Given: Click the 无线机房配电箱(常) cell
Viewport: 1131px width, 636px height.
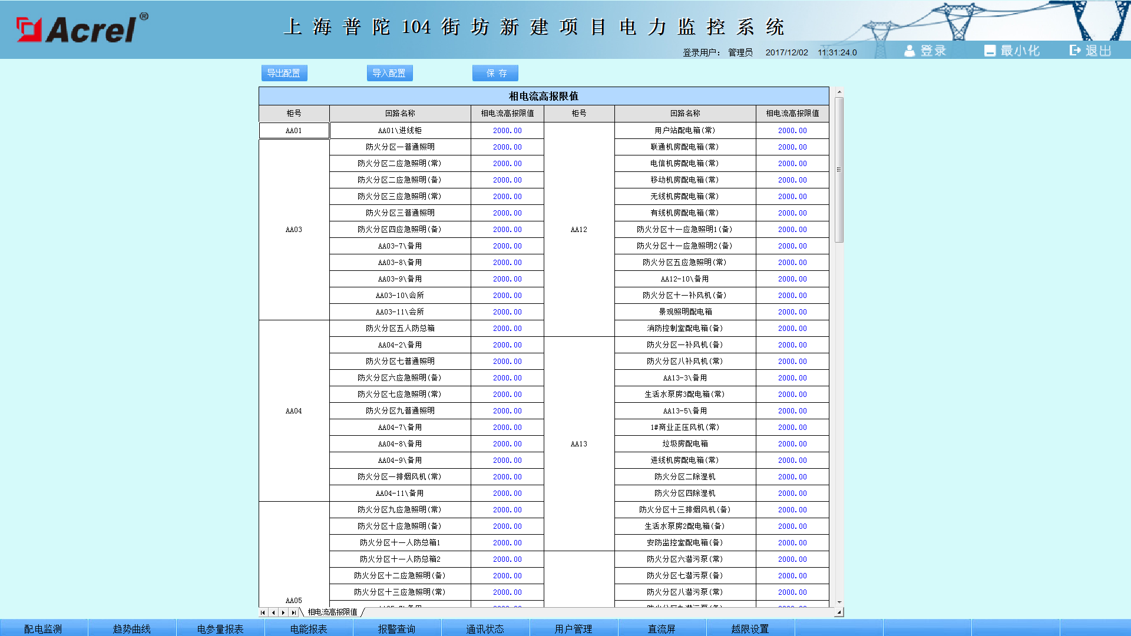Looking at the screenshot, I should tap(685, 197).
